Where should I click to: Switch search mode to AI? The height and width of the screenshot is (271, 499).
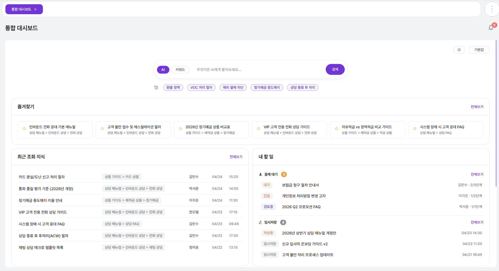(x=163, y=69)
